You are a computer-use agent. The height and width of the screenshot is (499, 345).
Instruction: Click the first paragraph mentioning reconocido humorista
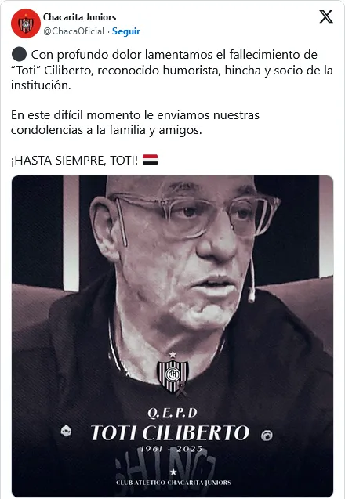(x=172, y=70)
